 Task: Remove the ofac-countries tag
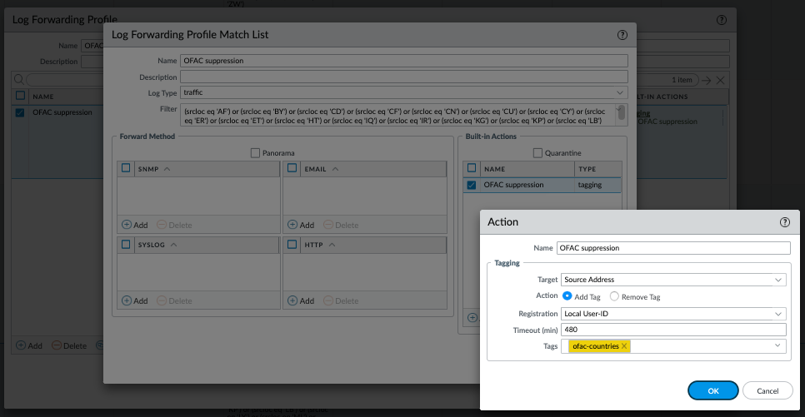click(x=624, y=346)
